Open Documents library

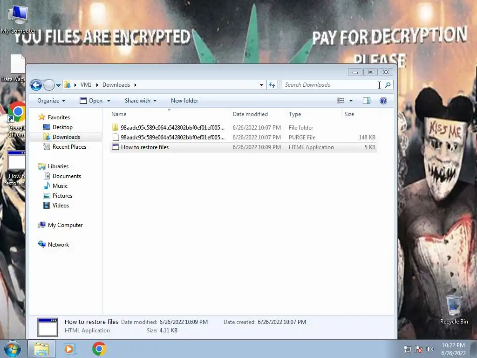click(67, 176)
